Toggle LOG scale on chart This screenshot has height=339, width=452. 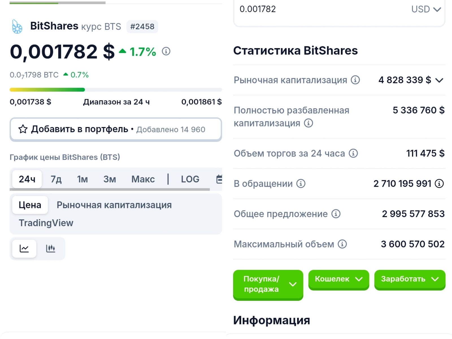coord(190,179)
